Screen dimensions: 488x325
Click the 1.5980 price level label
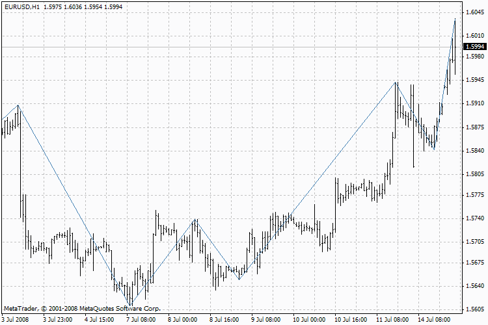[x=475, y=57]
